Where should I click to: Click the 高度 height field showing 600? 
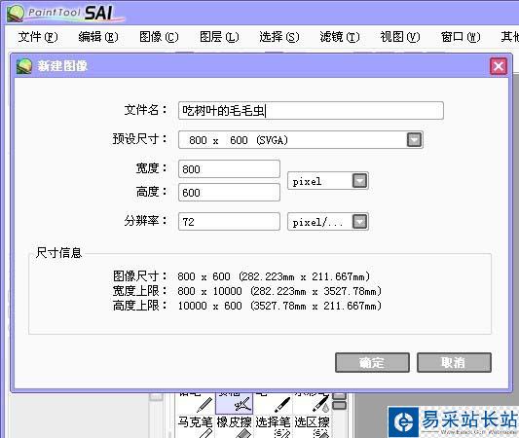coord(229,192)
